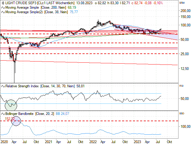Image resolution: width=192 pixels, height=144 pixels.
Task: Click the 12,50 price axis label
Action: click(x=185, y=69)
